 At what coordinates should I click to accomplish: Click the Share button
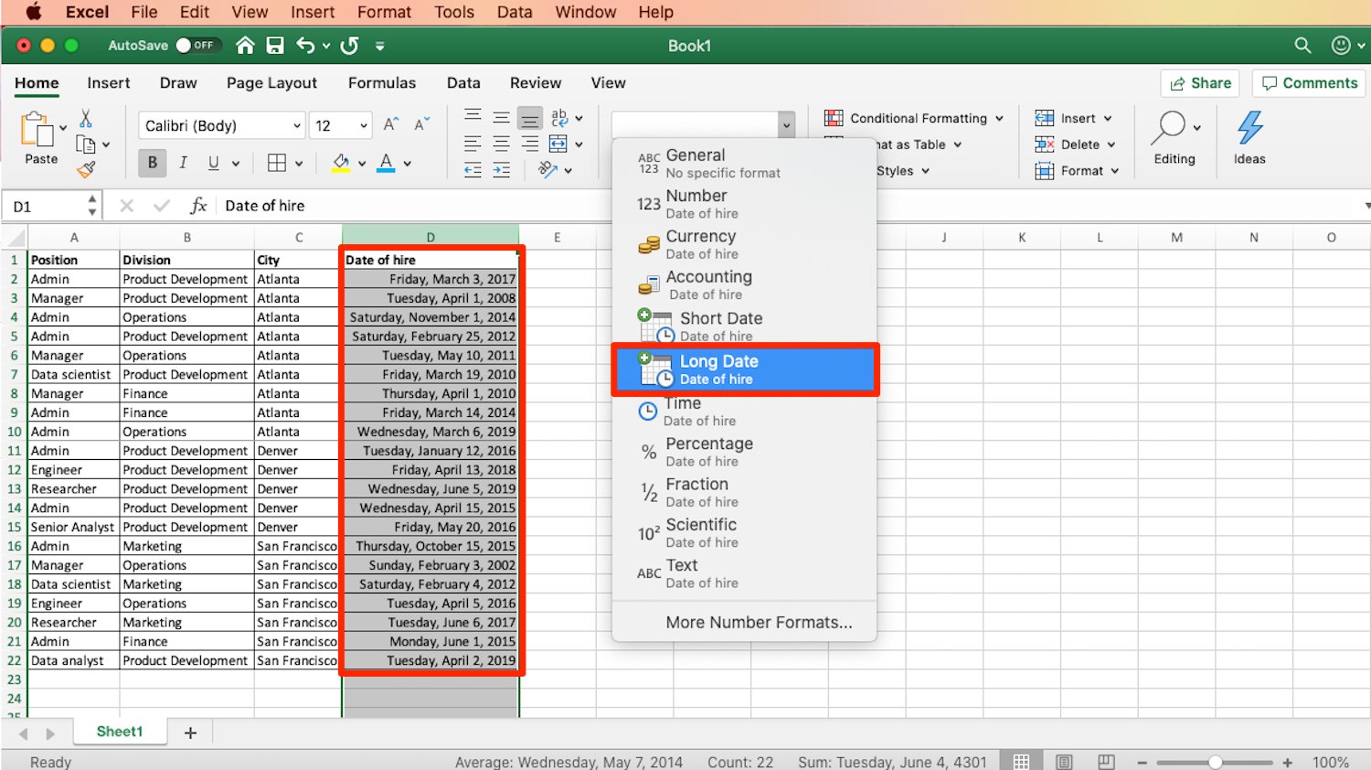pyautogui.click(x=1200, y=83)
